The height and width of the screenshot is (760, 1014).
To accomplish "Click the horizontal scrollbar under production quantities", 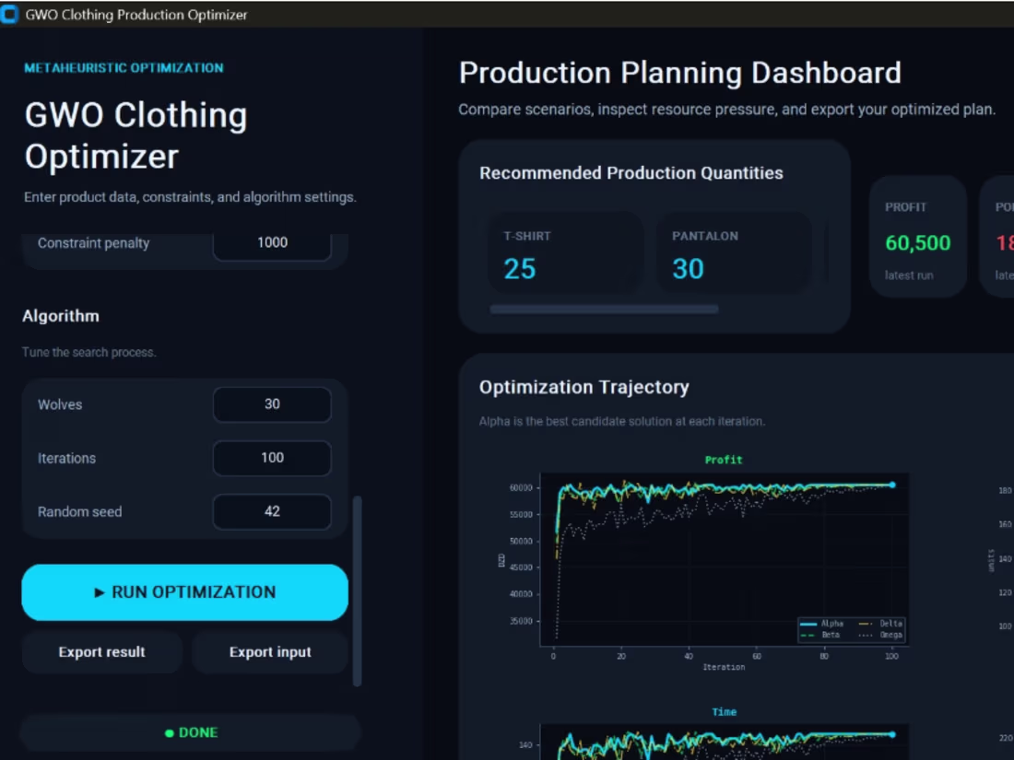I will (604, 310).
